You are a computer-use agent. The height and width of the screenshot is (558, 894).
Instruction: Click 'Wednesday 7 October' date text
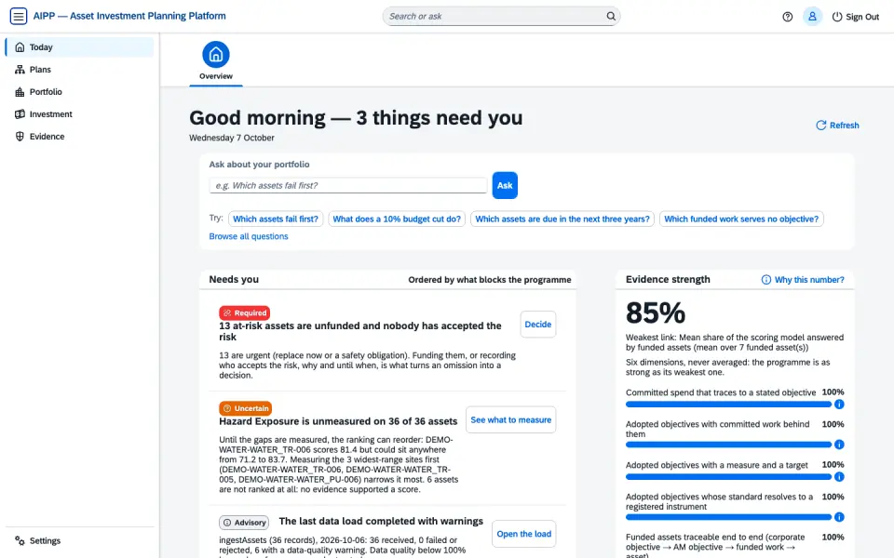[232, 138]
